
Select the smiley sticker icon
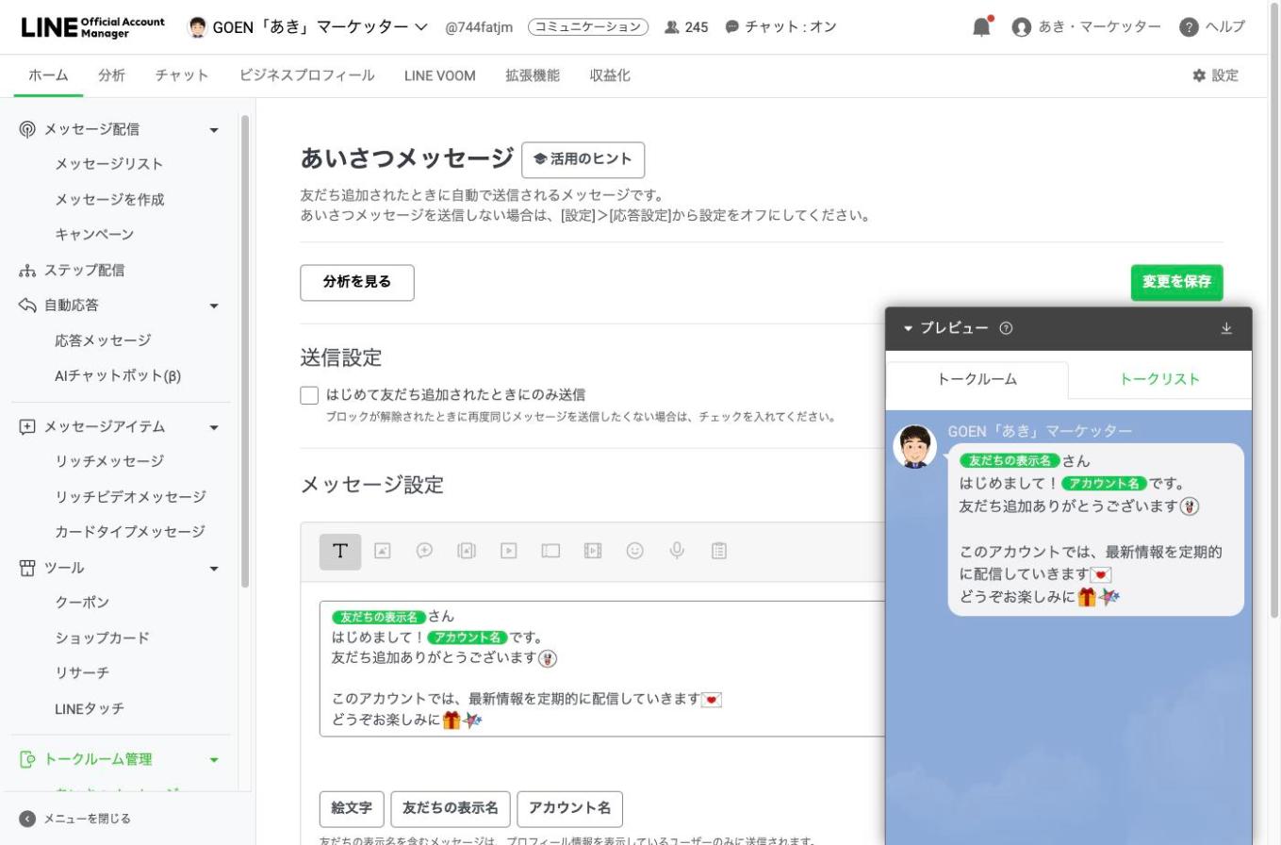tap(635, 552)
